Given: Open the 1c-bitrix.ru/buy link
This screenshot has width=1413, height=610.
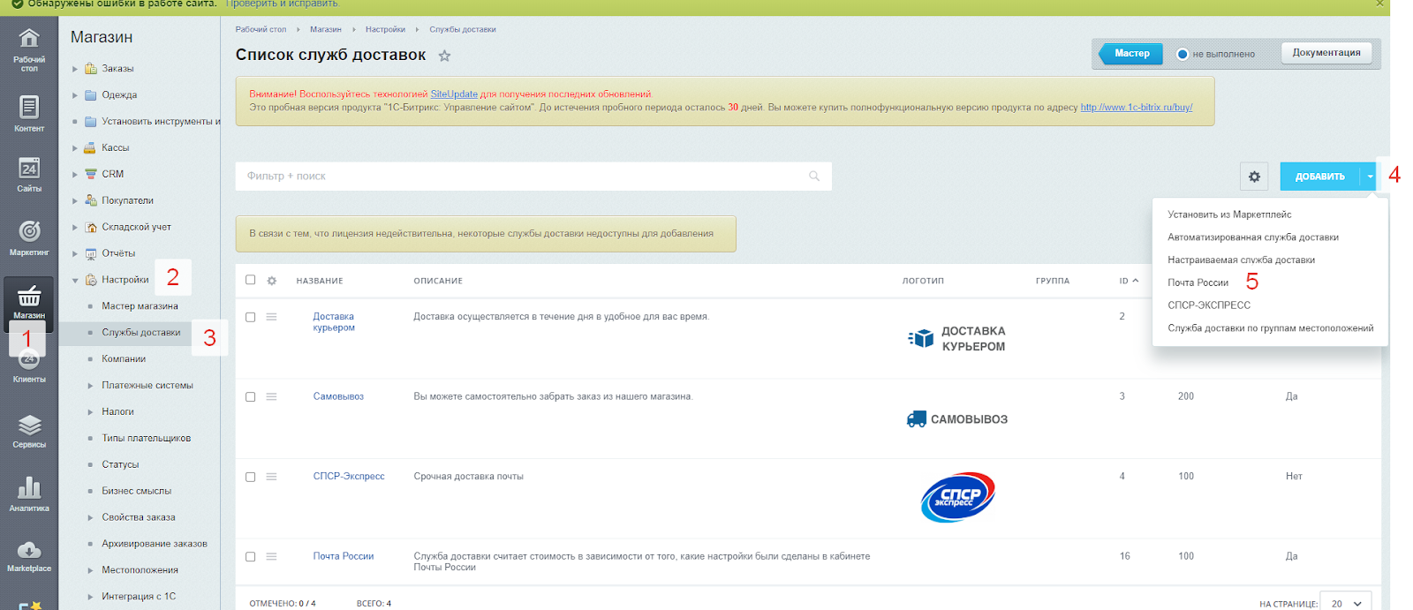Looking at the screenshot, I should 1136,108.
